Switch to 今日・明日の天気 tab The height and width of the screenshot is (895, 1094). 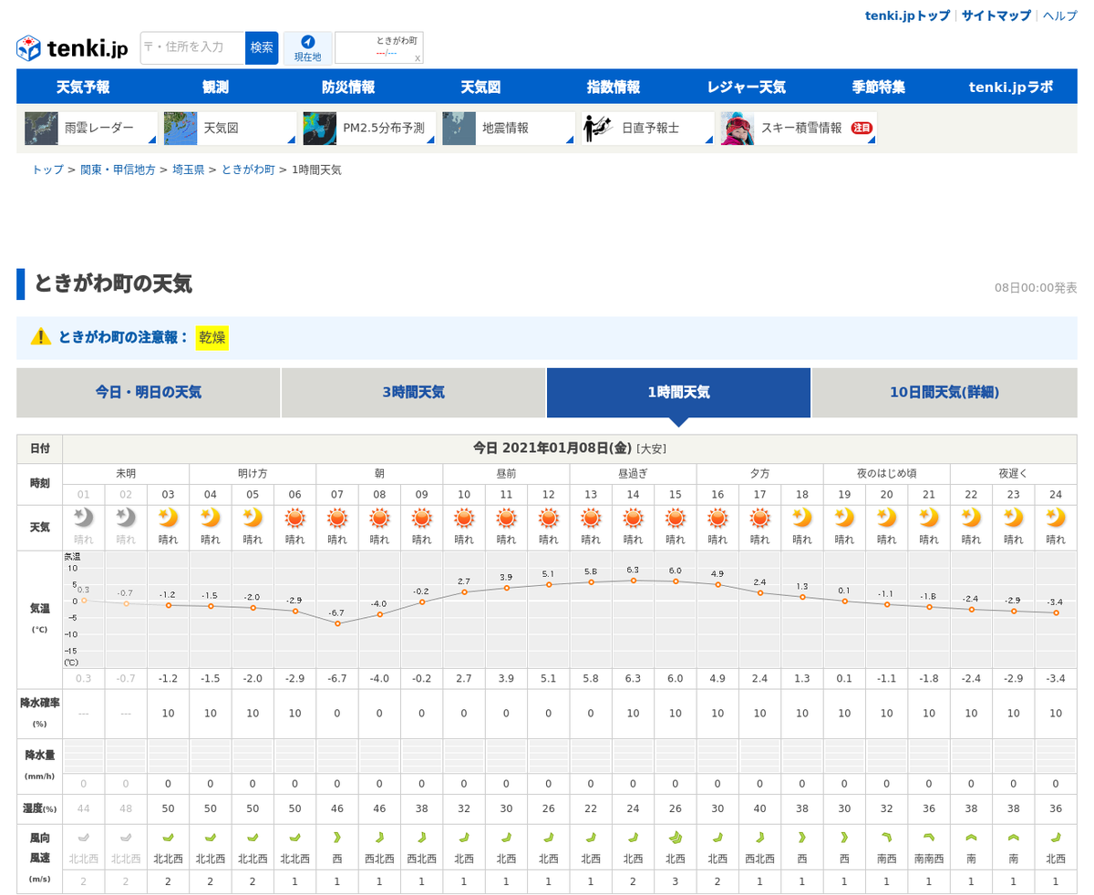(149, 393)
